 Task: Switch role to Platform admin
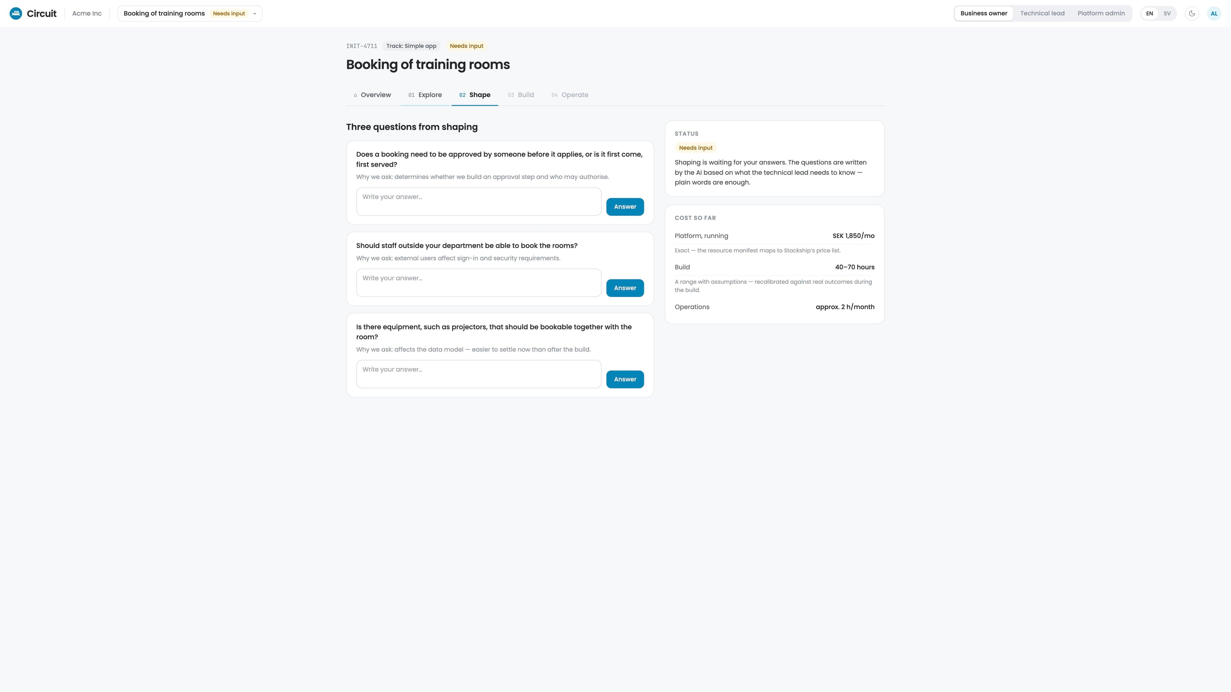point(1101,13)
